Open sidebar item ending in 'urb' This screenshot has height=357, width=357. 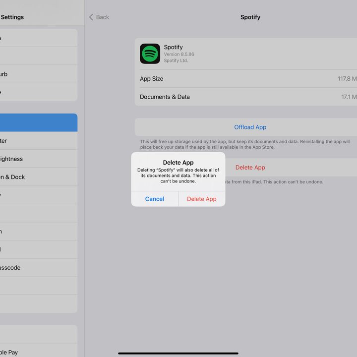[x=39, y=74]
